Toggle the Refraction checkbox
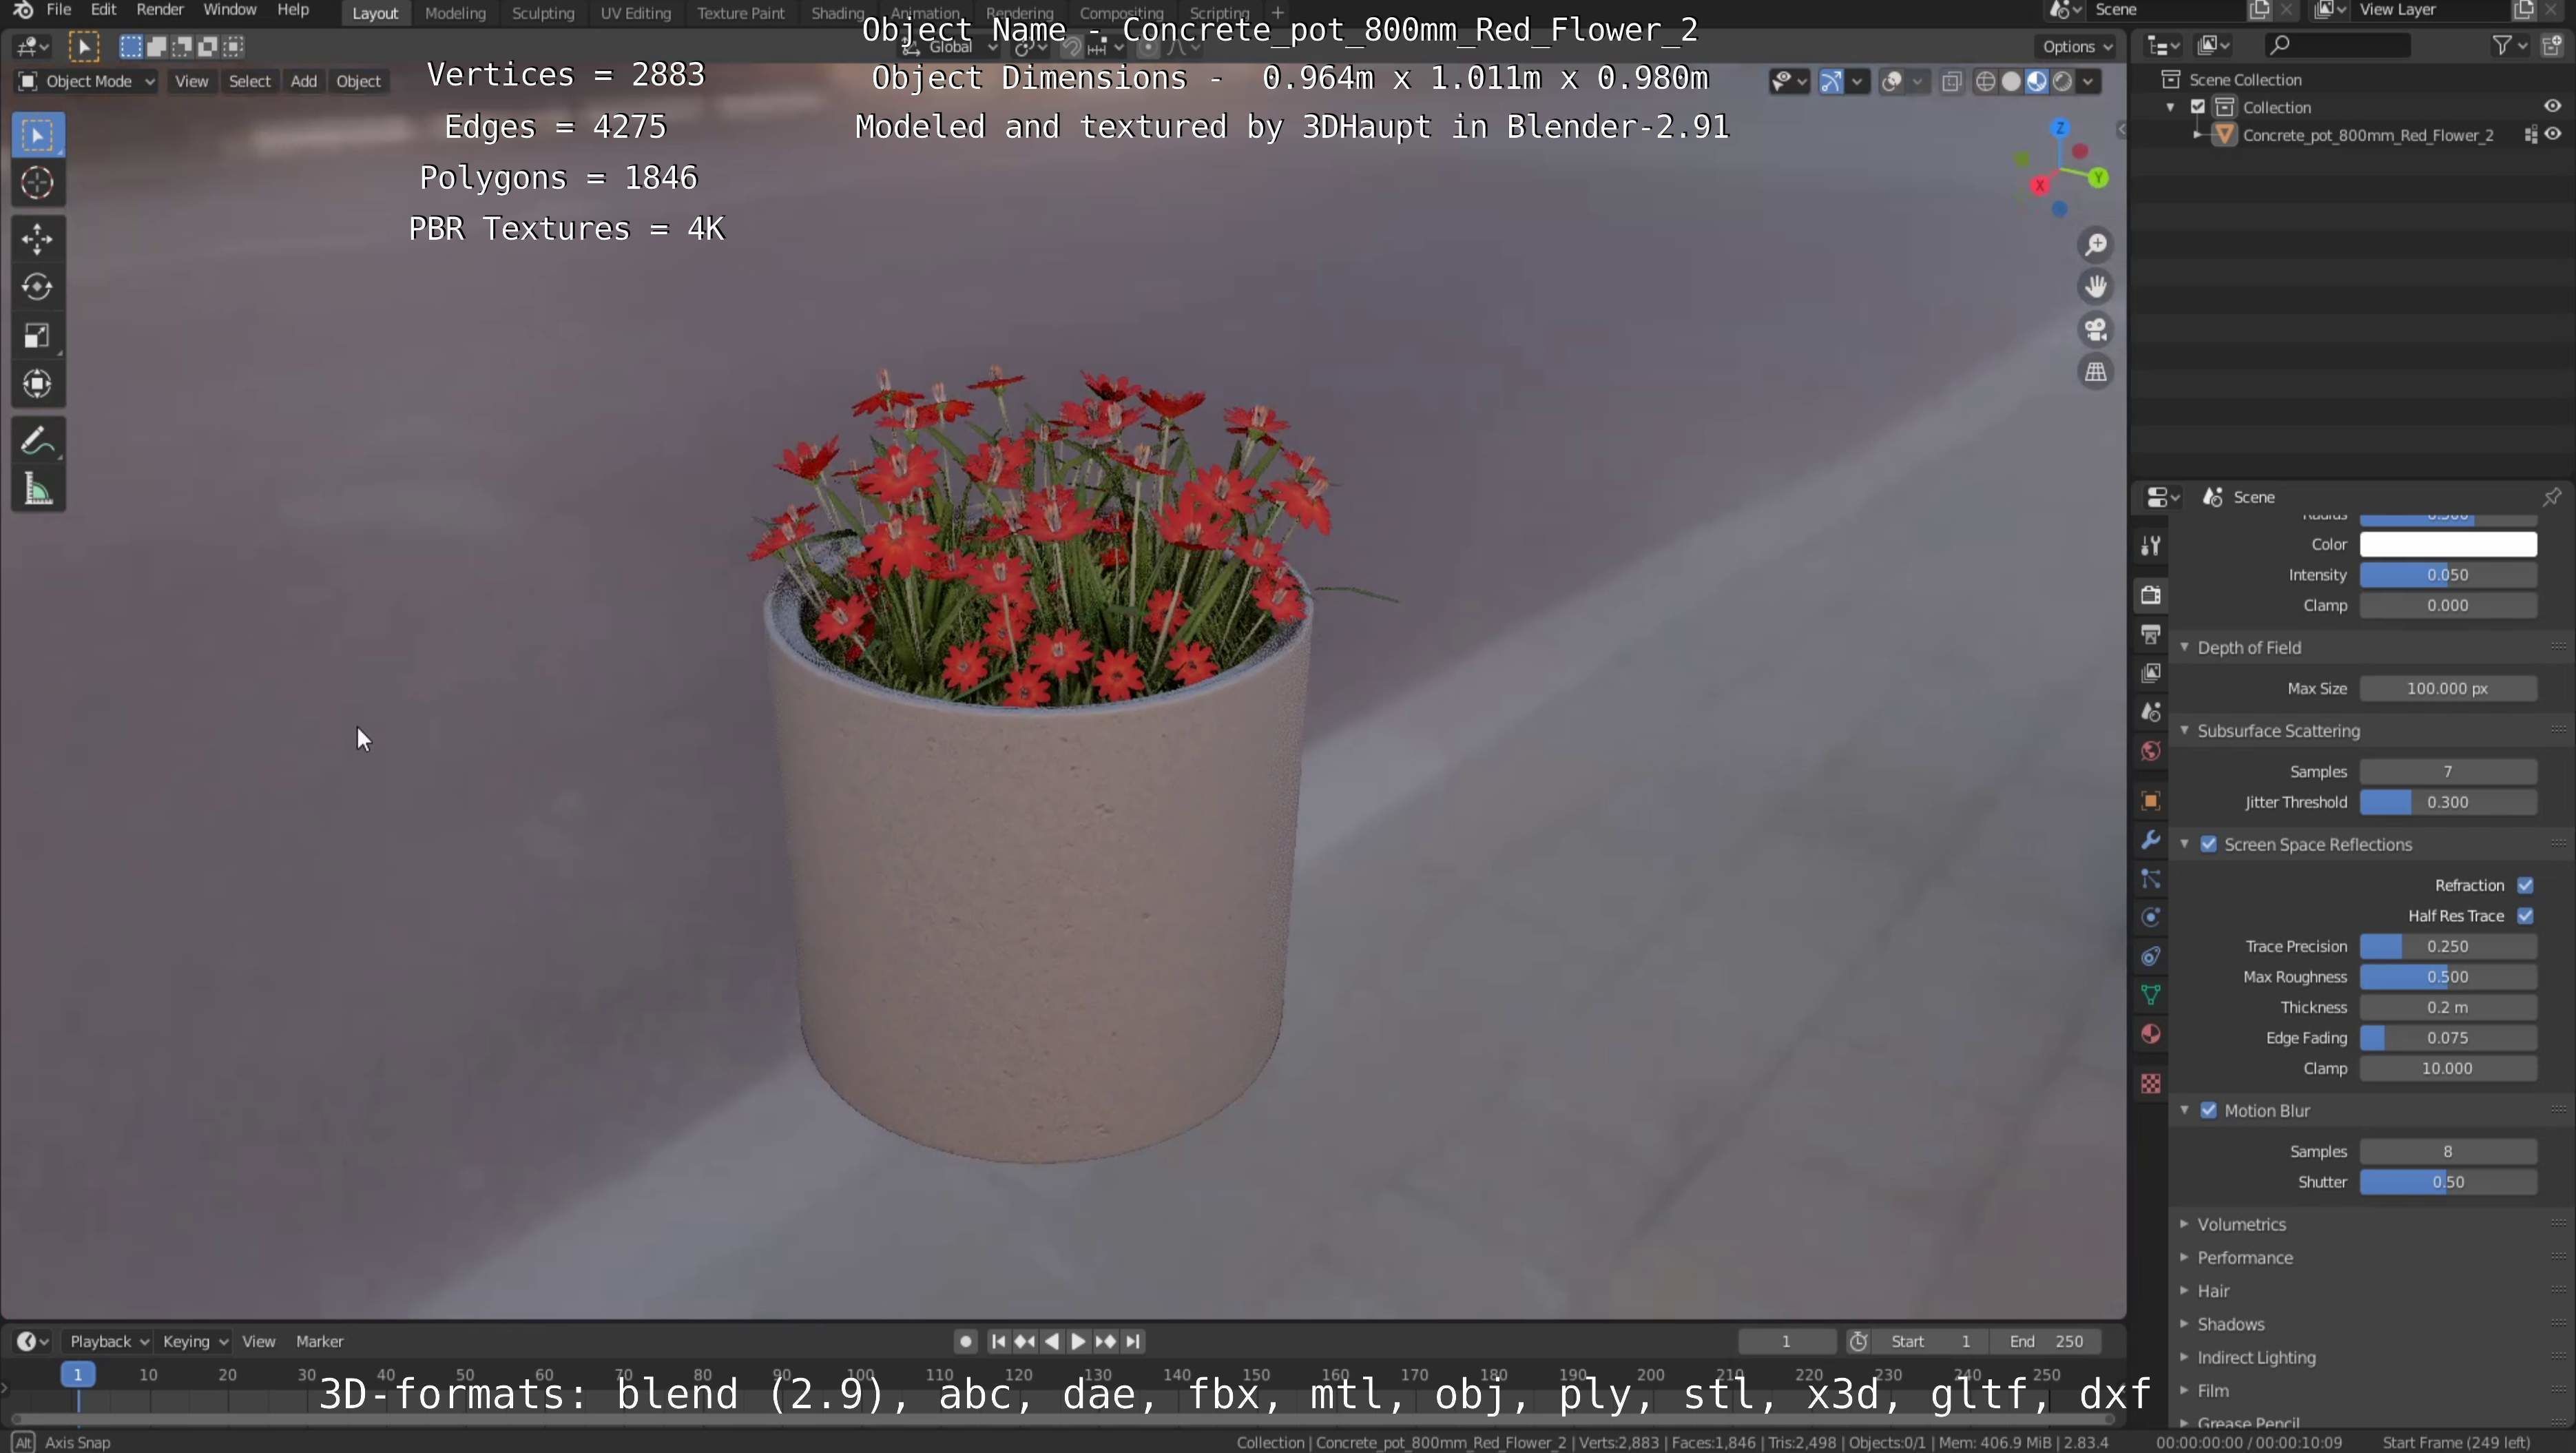The width and height of the screenshot is (2576, 1453). (2525, 886)
